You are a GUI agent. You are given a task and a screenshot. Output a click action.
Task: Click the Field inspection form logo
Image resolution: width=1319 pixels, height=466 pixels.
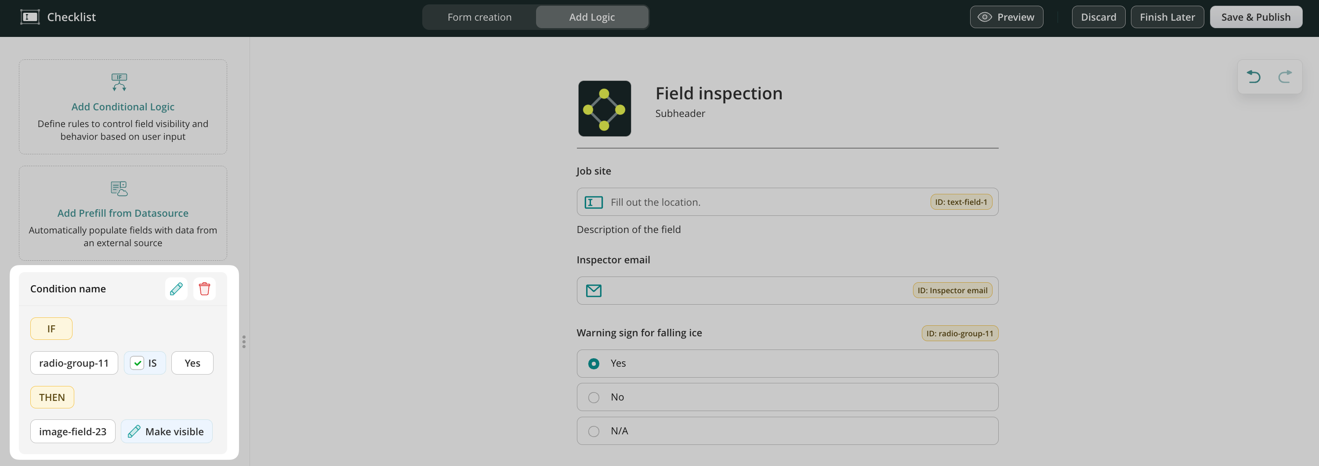coord(604,109)
